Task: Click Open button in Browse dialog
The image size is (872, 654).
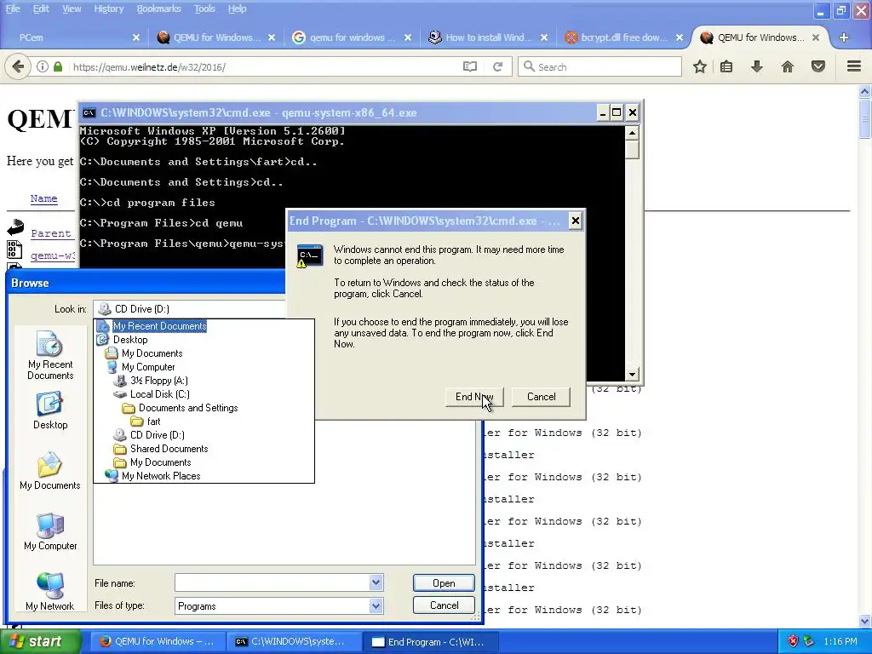Action: (444, 582)
